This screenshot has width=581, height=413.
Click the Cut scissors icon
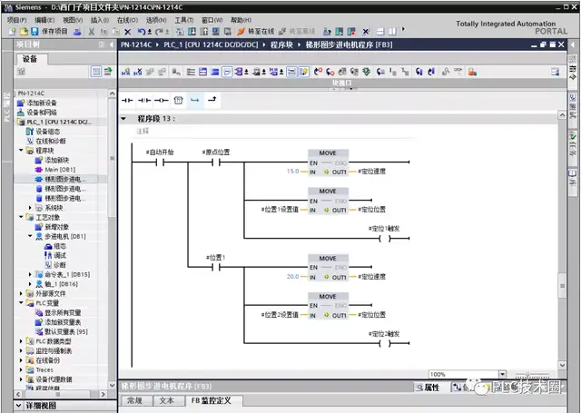91,32
